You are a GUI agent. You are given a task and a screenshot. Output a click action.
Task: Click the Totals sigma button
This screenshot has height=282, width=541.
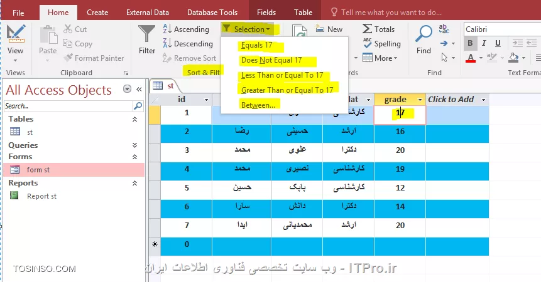pos(378,29)
